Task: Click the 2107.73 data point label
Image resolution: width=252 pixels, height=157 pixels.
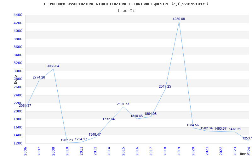Action: tap(123, 104)
